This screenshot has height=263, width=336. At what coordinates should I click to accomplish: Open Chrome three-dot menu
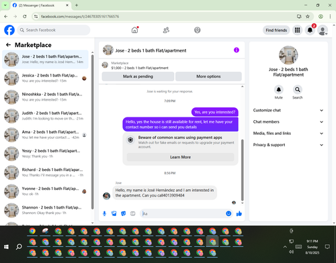(330, 16)
